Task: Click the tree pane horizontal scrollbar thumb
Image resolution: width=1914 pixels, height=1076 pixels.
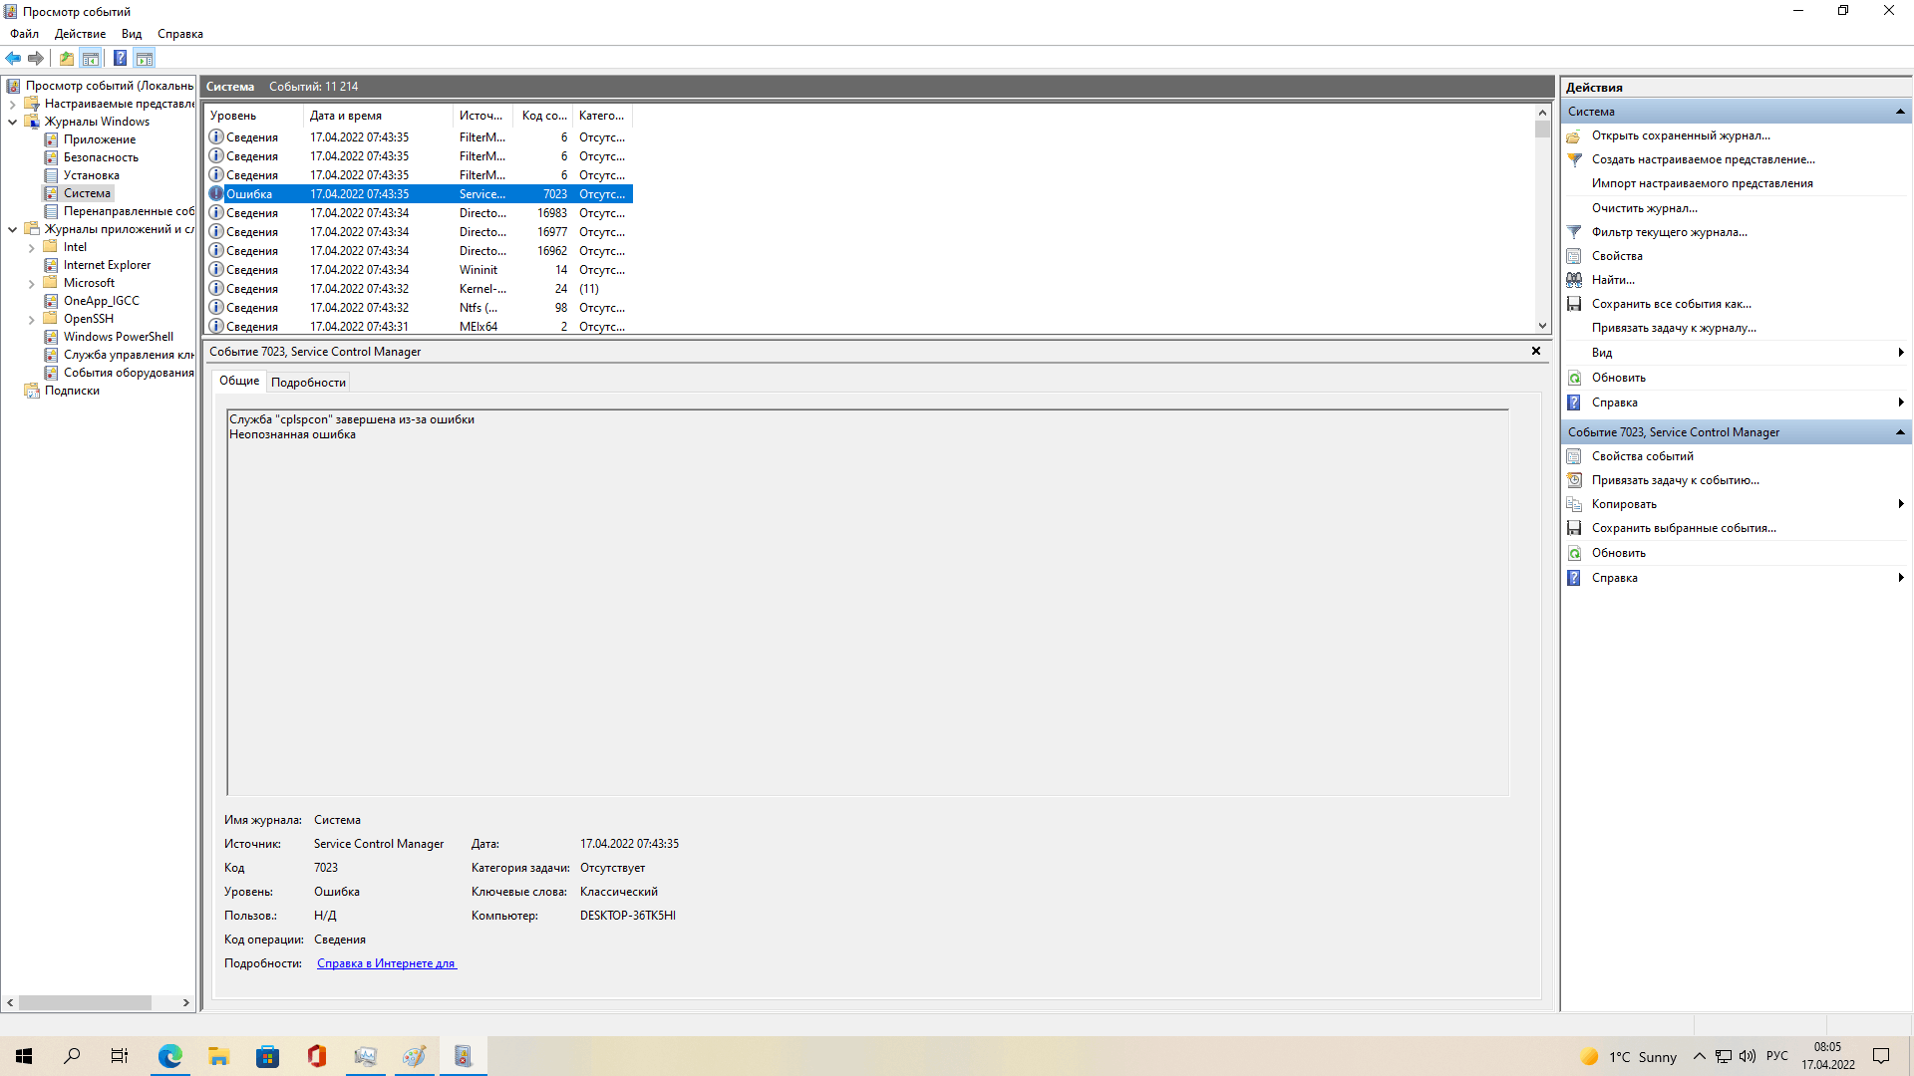Action: pos(85,1002)
